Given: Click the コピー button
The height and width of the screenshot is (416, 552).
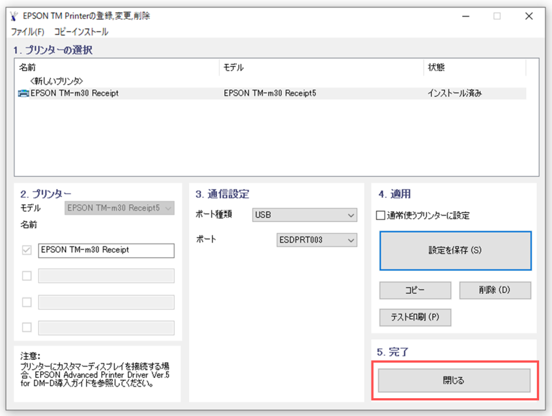Looking at the screenshot, I should tap(415, 290).
